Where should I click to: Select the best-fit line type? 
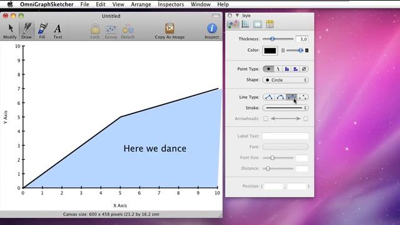point(291,97)
